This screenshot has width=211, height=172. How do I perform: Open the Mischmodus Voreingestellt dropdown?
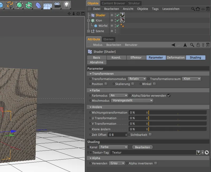click(x=132, y=101)
